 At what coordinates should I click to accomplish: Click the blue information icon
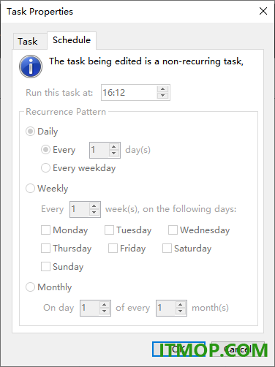(x=31, y=67)
